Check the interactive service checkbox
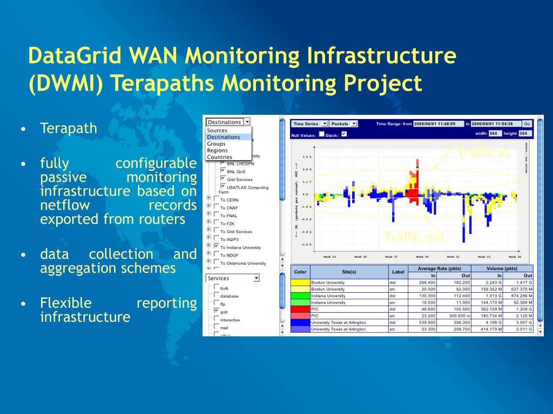Screen dimensions: 553x414 tap(216, 319)
